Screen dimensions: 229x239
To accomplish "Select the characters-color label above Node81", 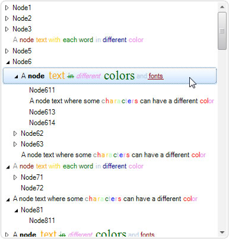I will [x=105, y=199].
